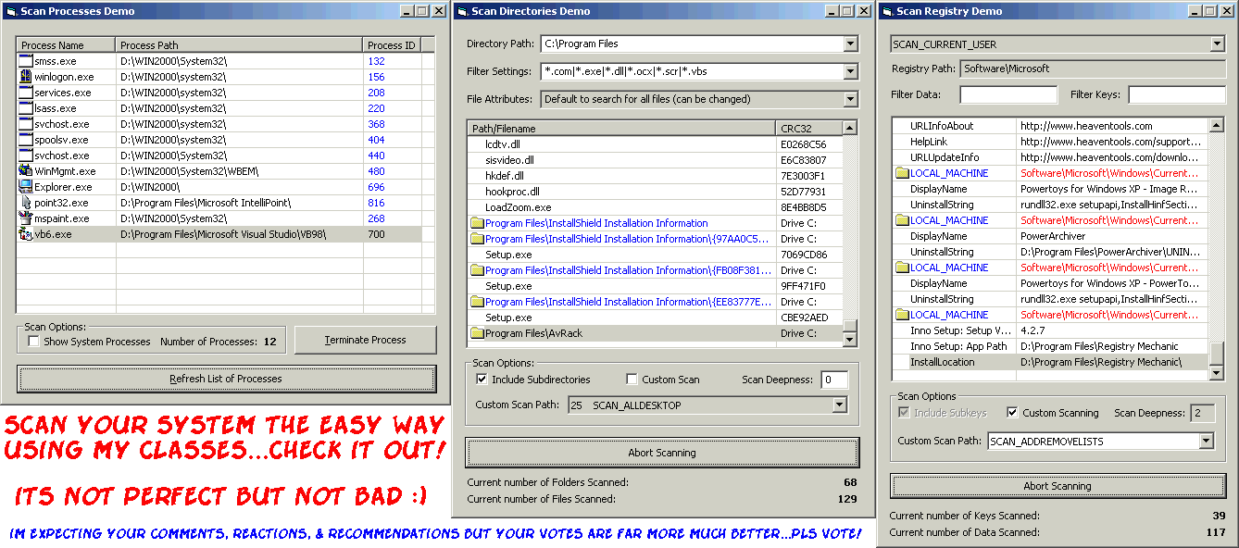
Task: Click the registry results vertical scrollbar down arrow
Action: pos(1217,374)
